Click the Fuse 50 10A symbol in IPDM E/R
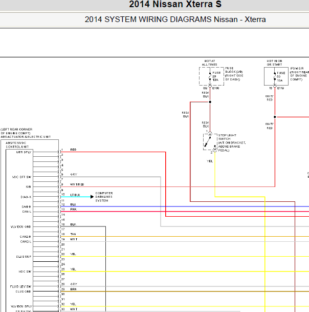 (x=275, y=77)
